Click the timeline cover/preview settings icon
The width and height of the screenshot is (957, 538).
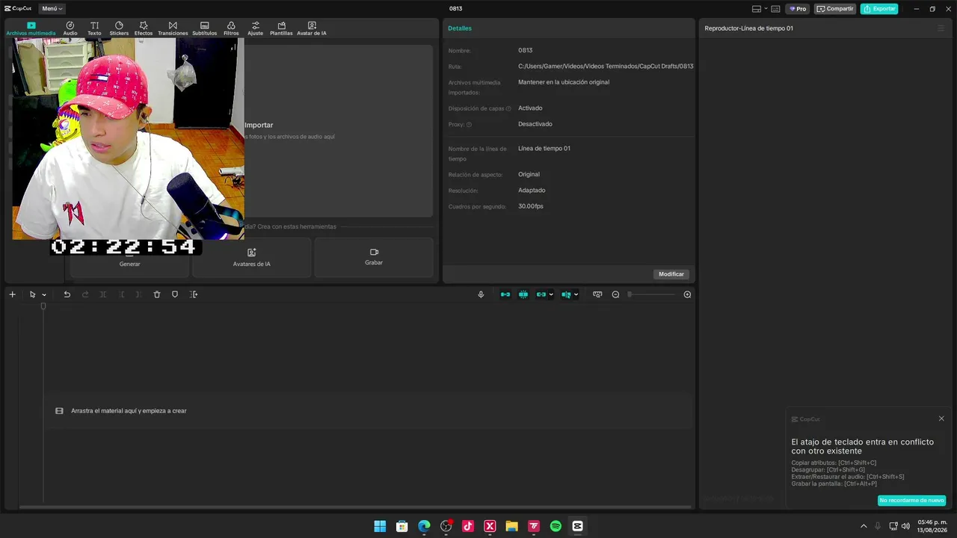pyautogui.click(x=597, y=294)
